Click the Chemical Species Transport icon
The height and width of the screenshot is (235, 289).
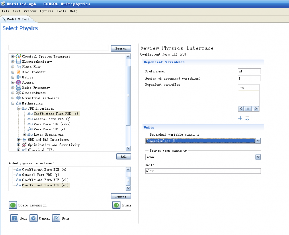click(18, 56)
